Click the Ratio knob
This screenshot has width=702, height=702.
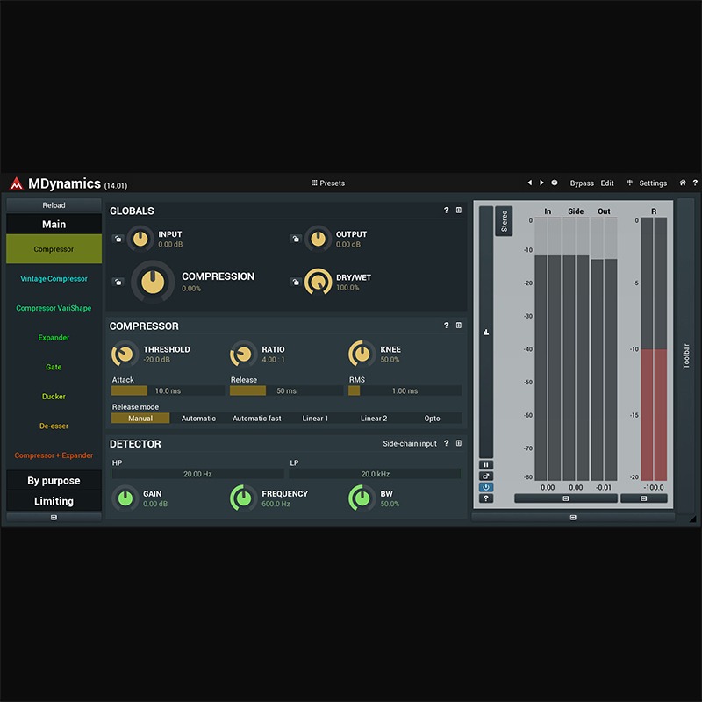click(x=243, y=355)
